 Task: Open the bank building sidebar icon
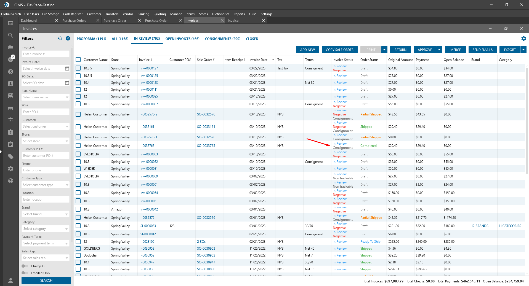(x=10, y=120)
